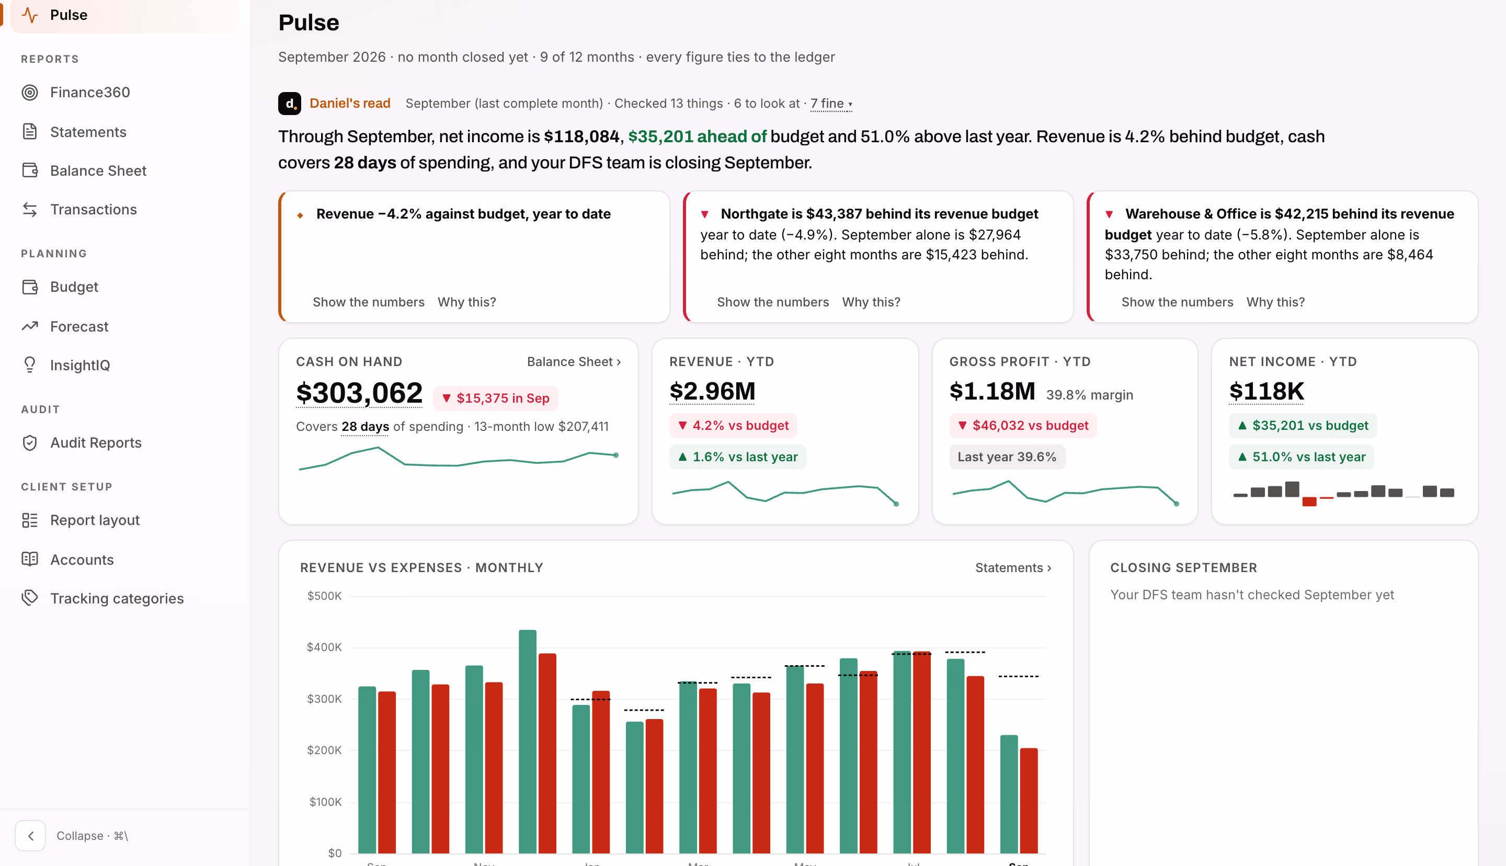Click the '4.2% vs budget' revenue badge
The height and width of the screenshot is (866, 1506).
[733, 425]
